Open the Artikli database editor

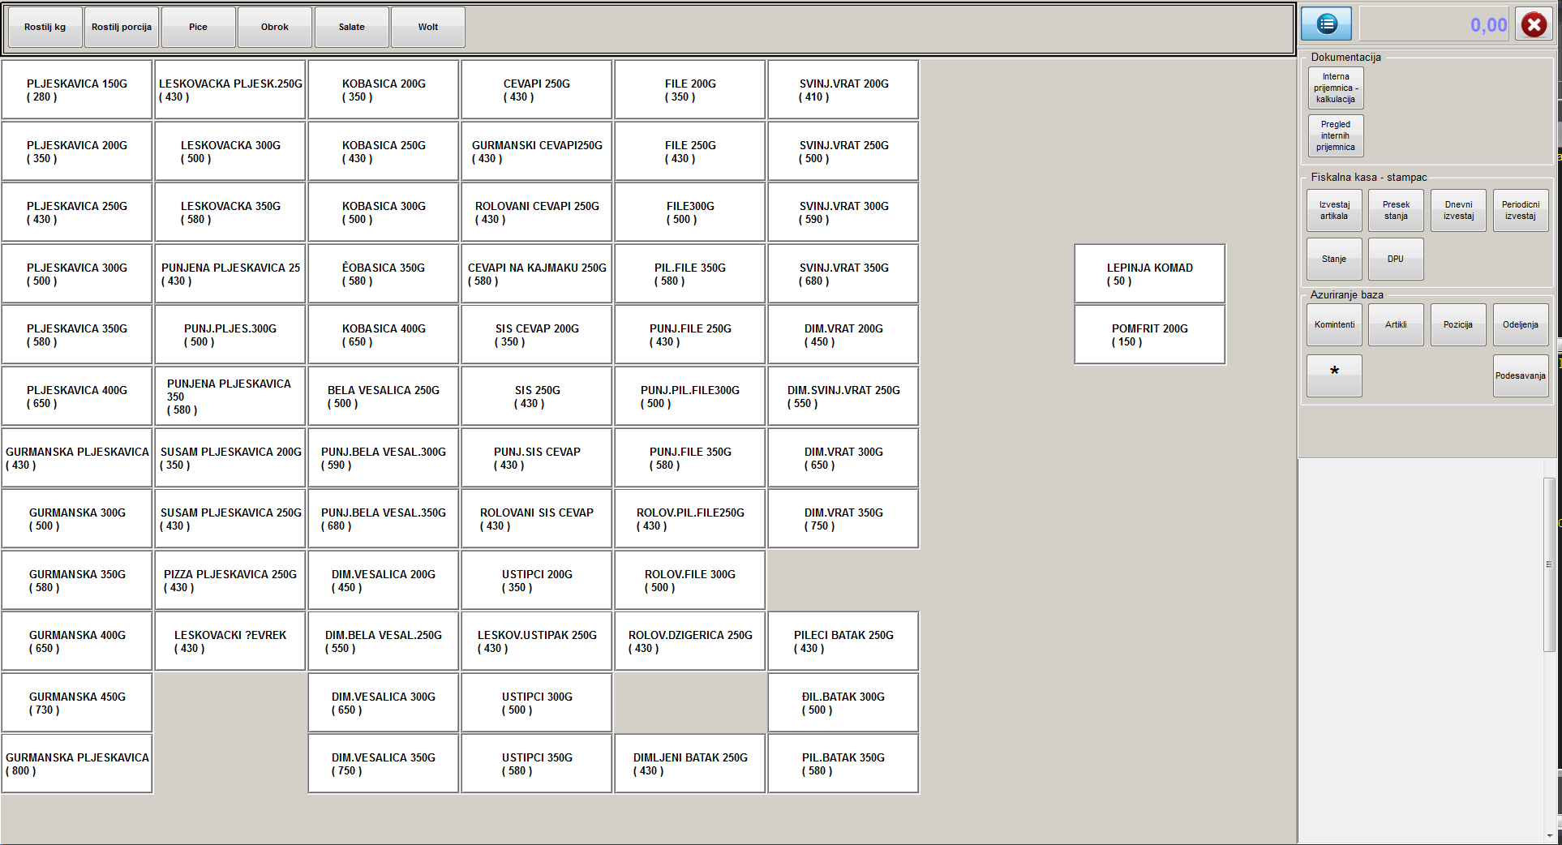(x=1395, y=324)
